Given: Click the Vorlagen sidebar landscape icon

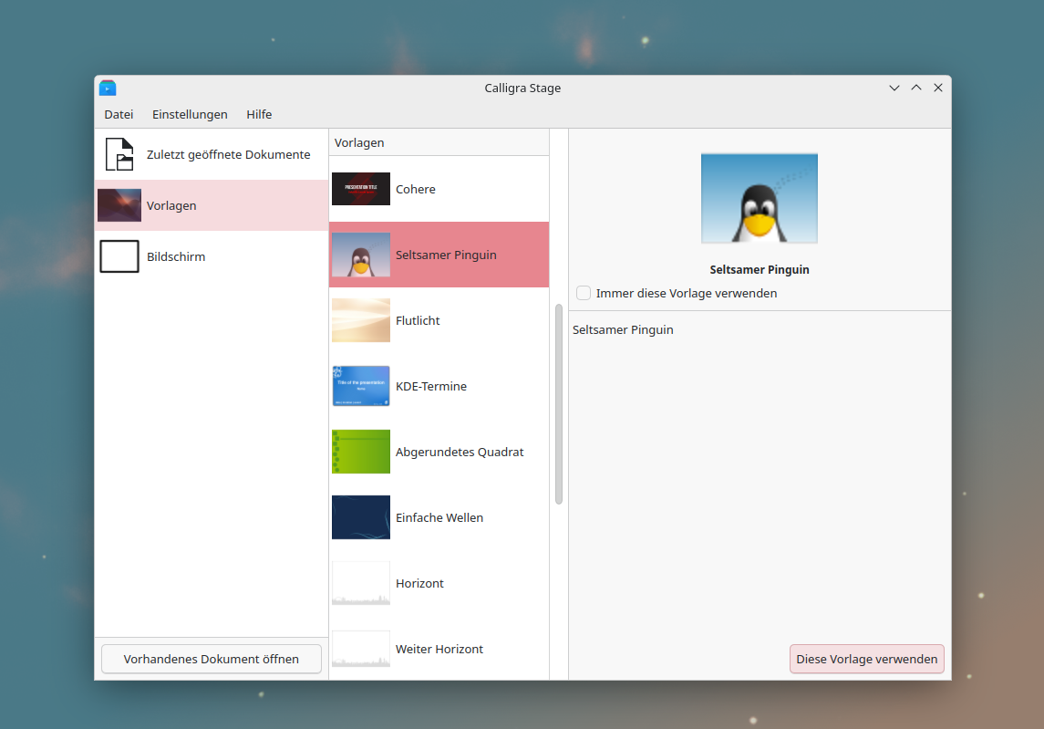Looking at the screenshot, I should (x=119, y=205).
